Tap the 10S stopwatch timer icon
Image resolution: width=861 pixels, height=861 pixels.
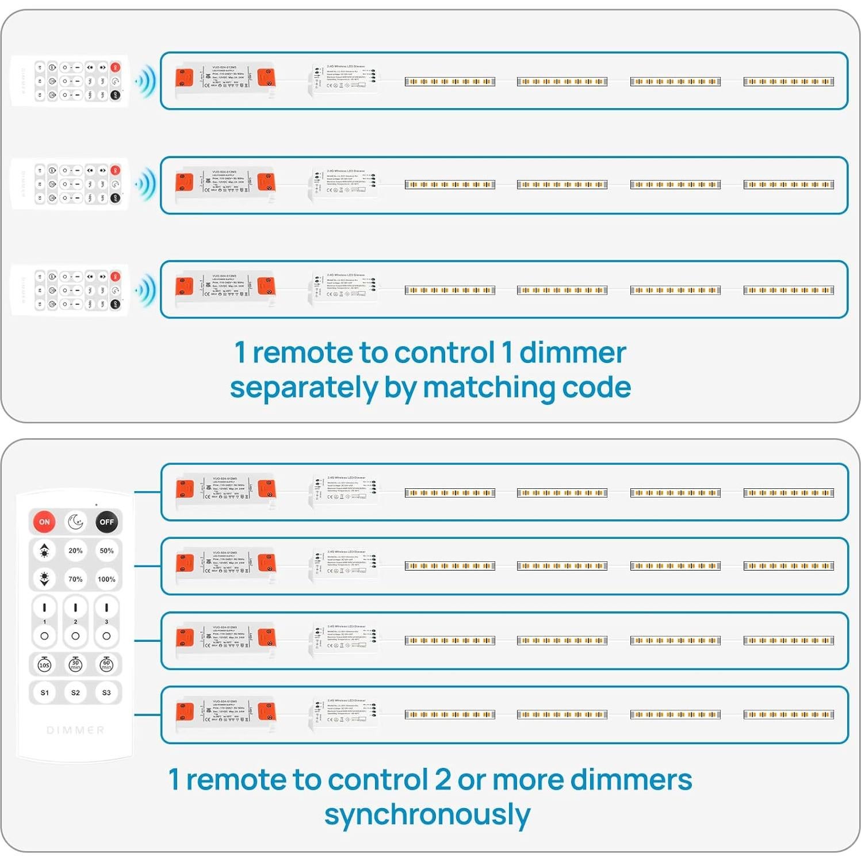(x=44, y=665)
